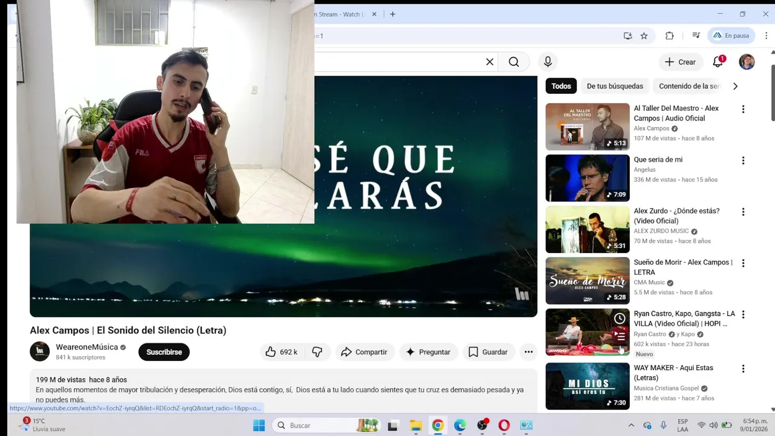The height and width of the screenshot is (436, 775).
Task: Open the weather widget Lluvia suave
Action: coord(42,425)
